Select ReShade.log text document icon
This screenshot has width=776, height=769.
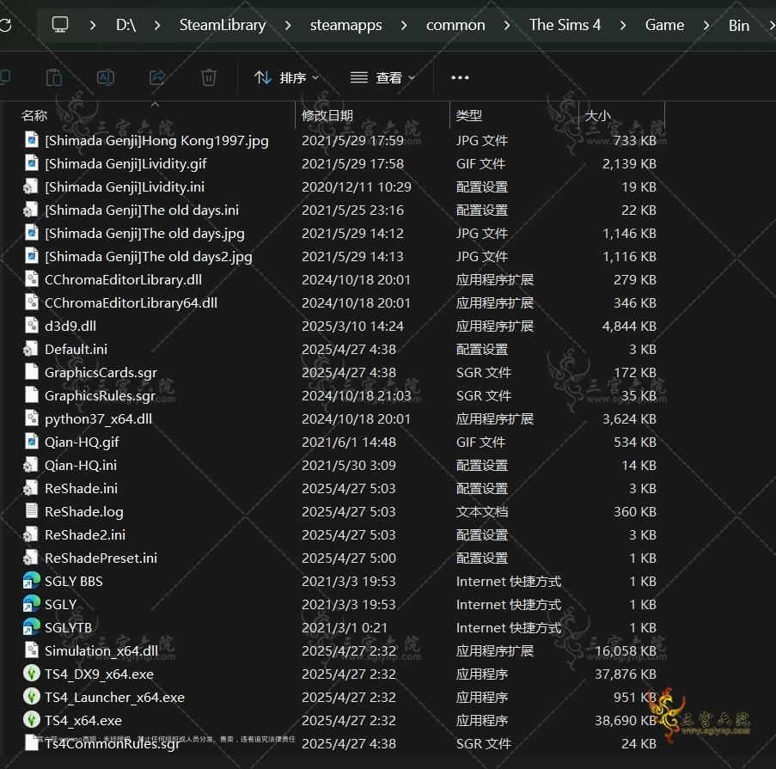coord(32,512)
